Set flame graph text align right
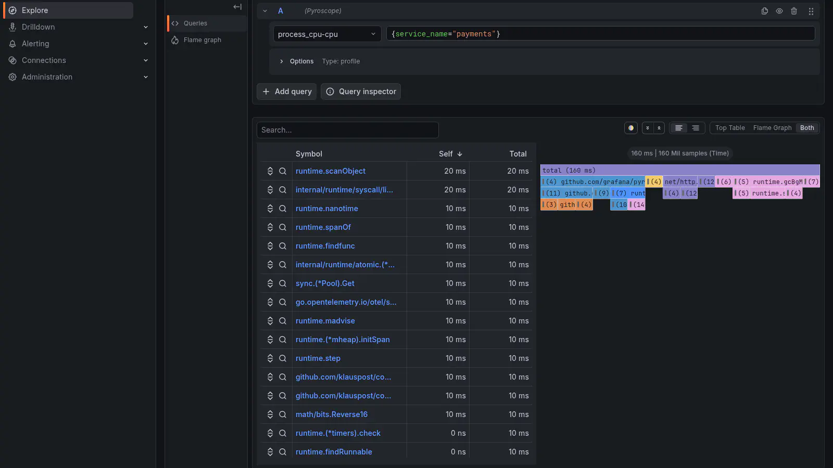This screenshot has height=468, width=833. pos(696,128)
